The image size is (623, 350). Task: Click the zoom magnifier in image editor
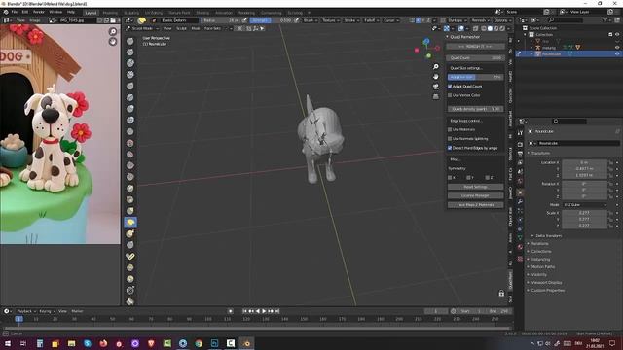click(x=113, y=32)
